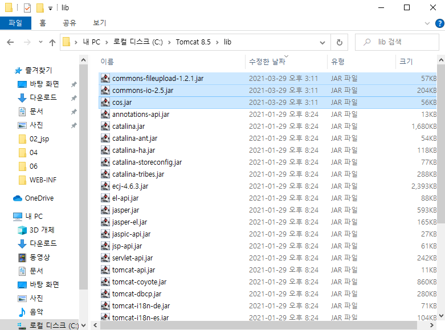This screenshot has height=330, width=445.
Task: Open the blue Help icon
Action: [440, 23]
